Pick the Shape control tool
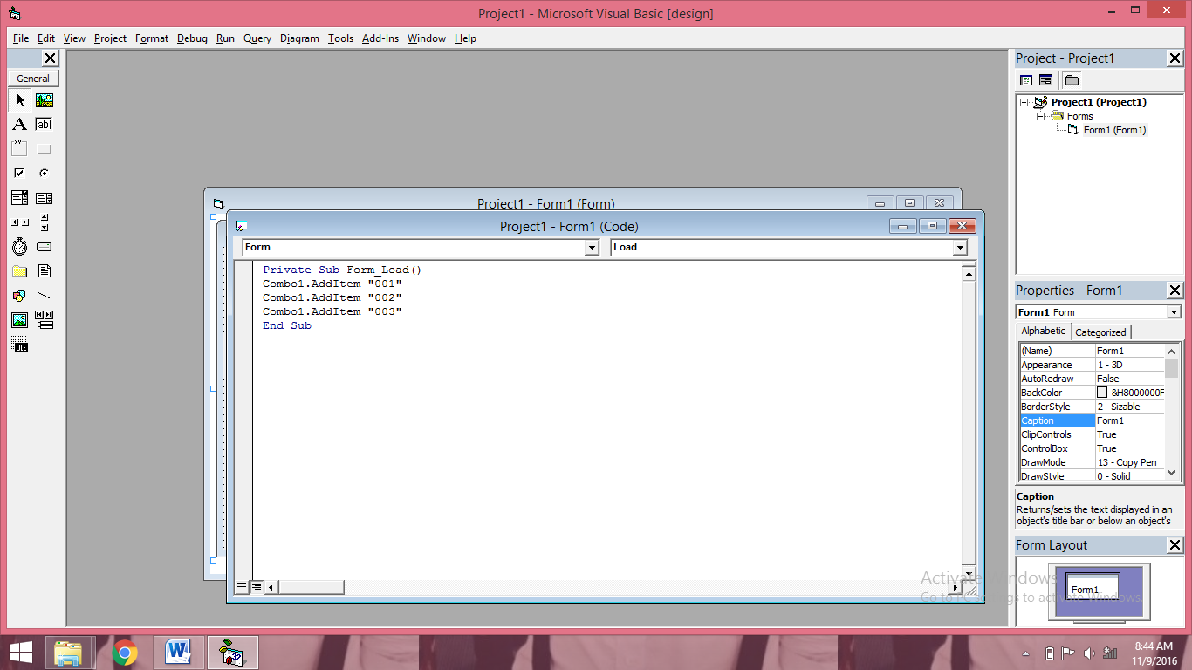This screenshot has width=1192, height=670. [x=20, y=296]
